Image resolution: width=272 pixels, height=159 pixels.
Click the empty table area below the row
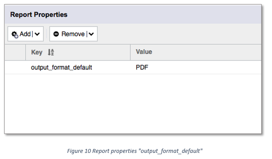(133, 104)
